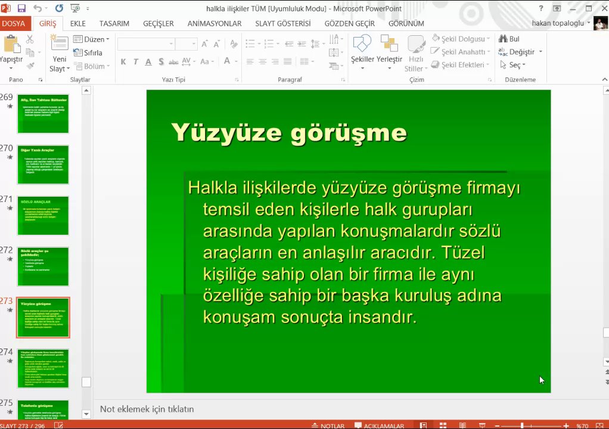Viewport: 609px width, 429px height.
Task: Click the Yerleştir arrange button
Action: [389, 53]
